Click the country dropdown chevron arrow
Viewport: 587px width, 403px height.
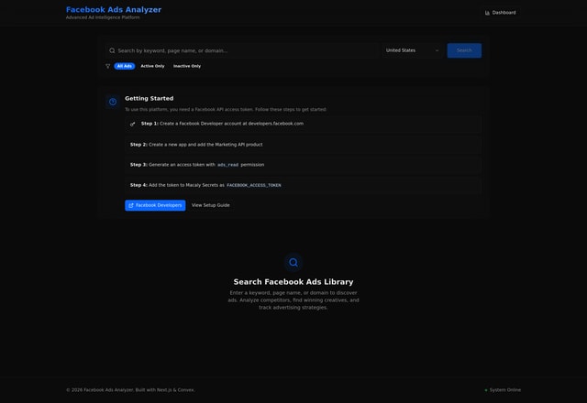tap(437, 50)
